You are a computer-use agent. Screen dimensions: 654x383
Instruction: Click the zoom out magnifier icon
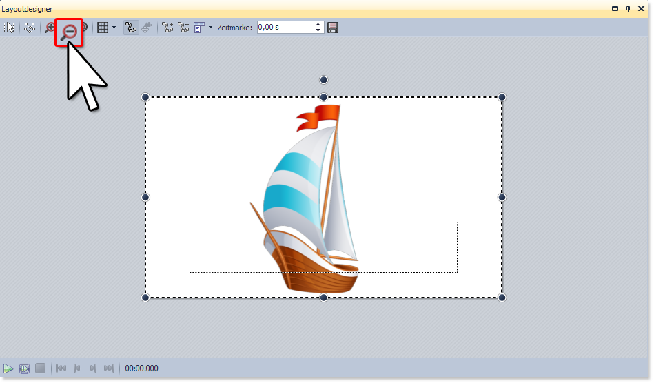pos(69,32)
